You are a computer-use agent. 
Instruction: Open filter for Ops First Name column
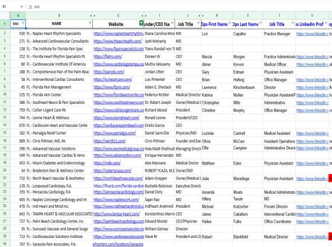pos(230,23)
